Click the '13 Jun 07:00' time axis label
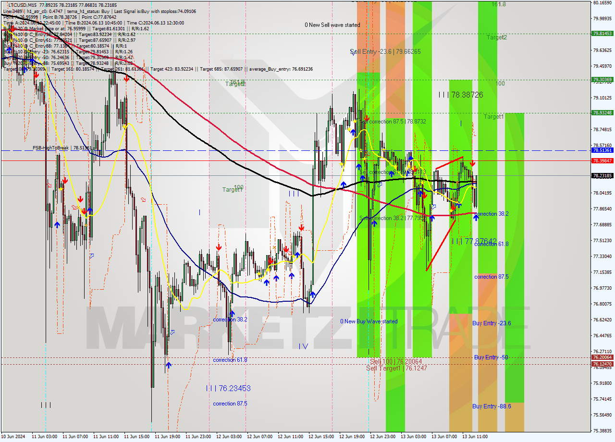 pyautogui.click(x=444, y=437)
